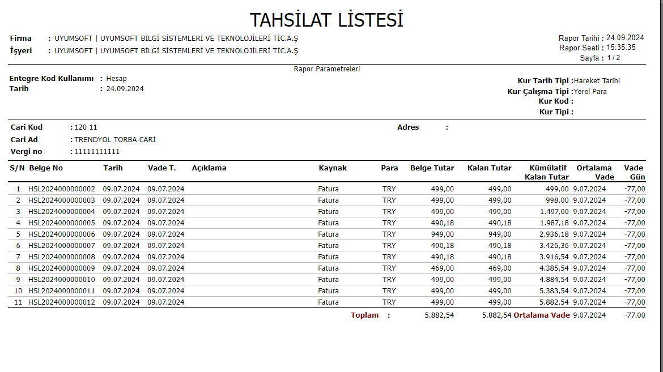This screenshot has width=663, height=372.
Task: Click the cumulative amount 1.987,18
Action: tap(554, 223)
